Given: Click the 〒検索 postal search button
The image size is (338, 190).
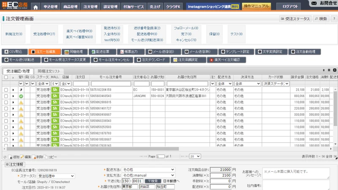Looking at the screenshot, I should point(153,181).
